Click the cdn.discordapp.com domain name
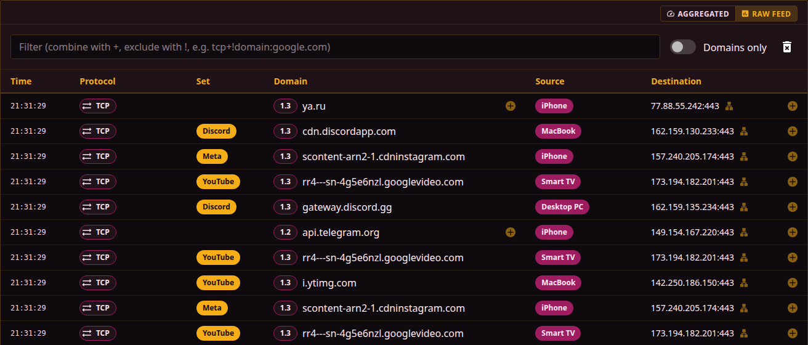Image resolution: width=808 pixels, height=345 pixels. (x=349, y=131)
